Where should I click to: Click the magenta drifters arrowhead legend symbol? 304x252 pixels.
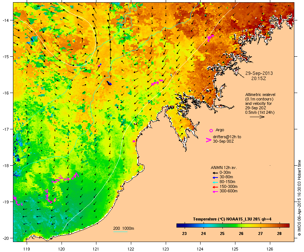click(x=208, y=140)
